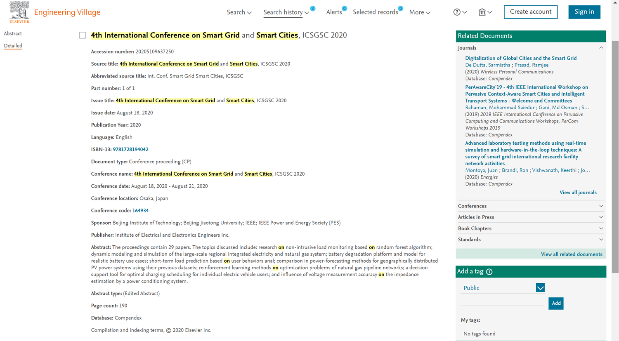Open the More menu

pos(420,12)
